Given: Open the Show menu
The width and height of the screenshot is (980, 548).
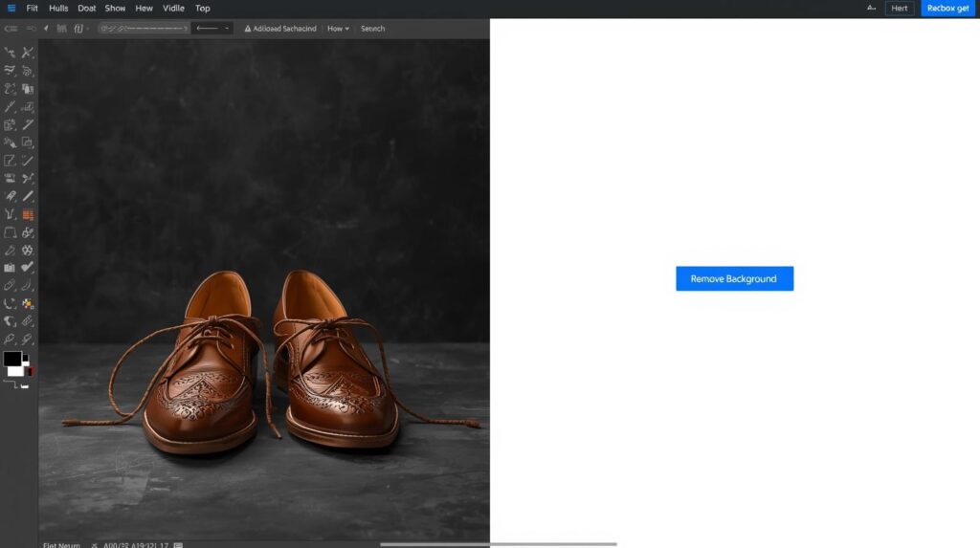Looking at the screenshot, I should (x=115, y=8).
